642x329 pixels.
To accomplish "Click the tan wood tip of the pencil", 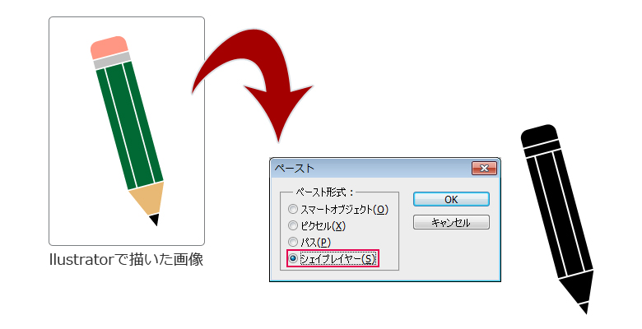I will click(x=148, y=199).
